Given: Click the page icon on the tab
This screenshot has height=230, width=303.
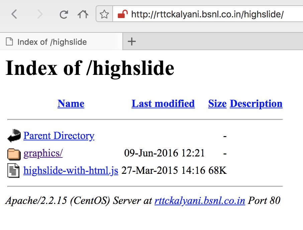Looking at the screenshot, I should (9, 41).
